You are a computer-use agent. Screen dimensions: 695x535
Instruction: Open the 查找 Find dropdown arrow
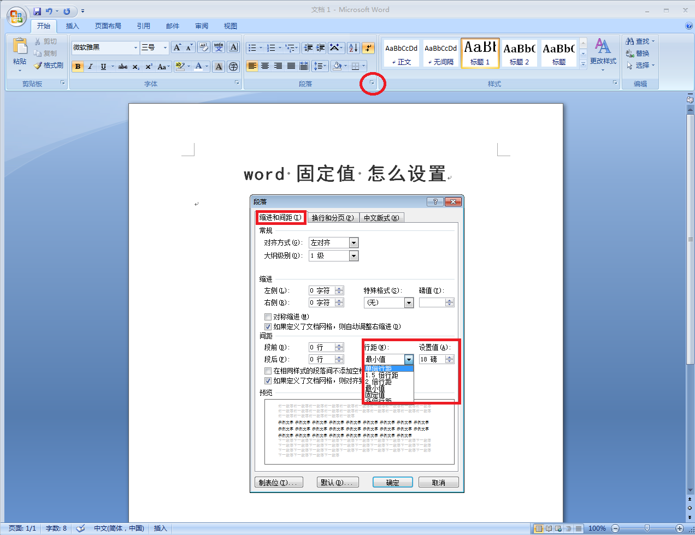point(653,41)
